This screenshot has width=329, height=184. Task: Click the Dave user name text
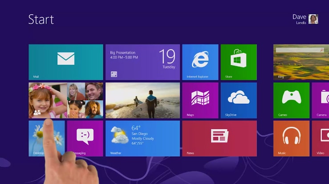click(x=299, y=17)
